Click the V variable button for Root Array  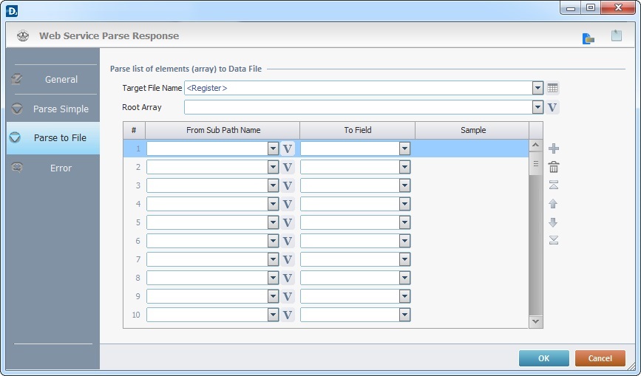click(x=552, y=107)
